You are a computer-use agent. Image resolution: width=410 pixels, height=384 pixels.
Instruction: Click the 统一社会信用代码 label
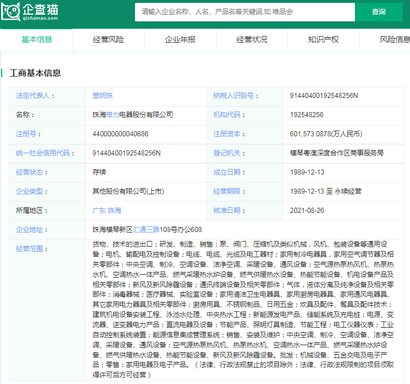43,153
